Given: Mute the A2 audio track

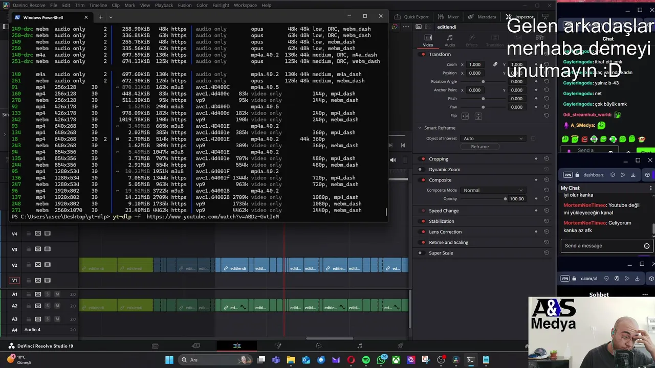Looking at the screenshot, I should (x=57, y=306).
